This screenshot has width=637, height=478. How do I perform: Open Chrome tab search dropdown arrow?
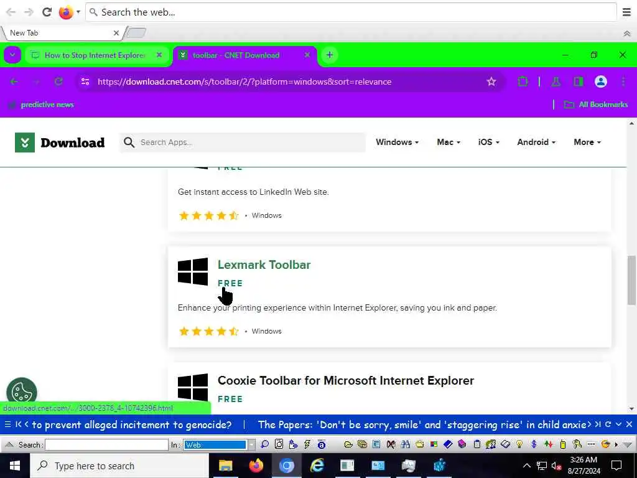[12, 55]
